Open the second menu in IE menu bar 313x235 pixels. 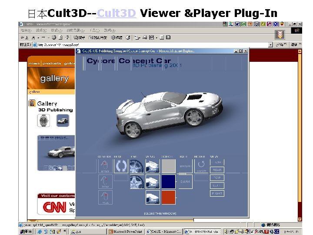click(x=41, y=30)
